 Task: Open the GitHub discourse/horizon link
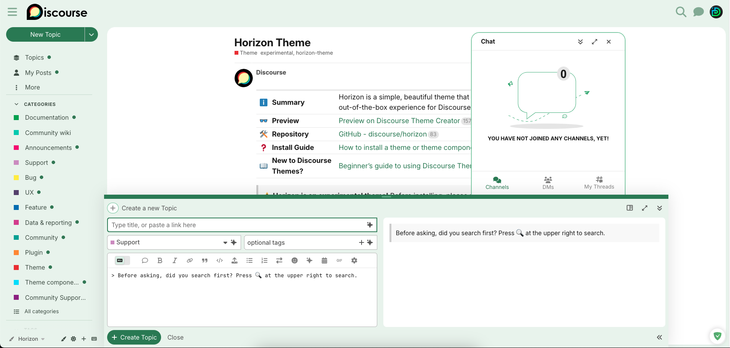point(382,134)
